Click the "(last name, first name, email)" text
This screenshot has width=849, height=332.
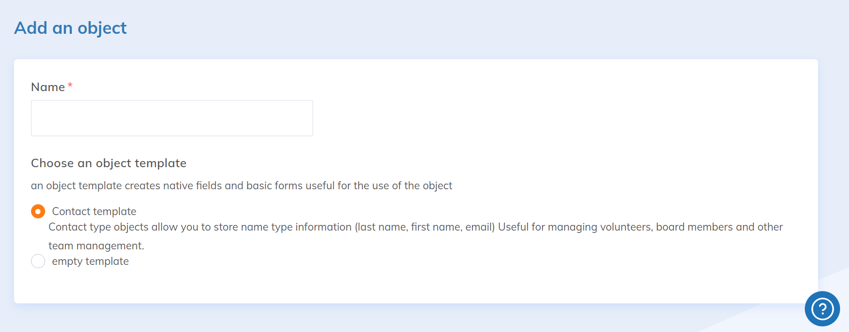[x=424, y=227]
